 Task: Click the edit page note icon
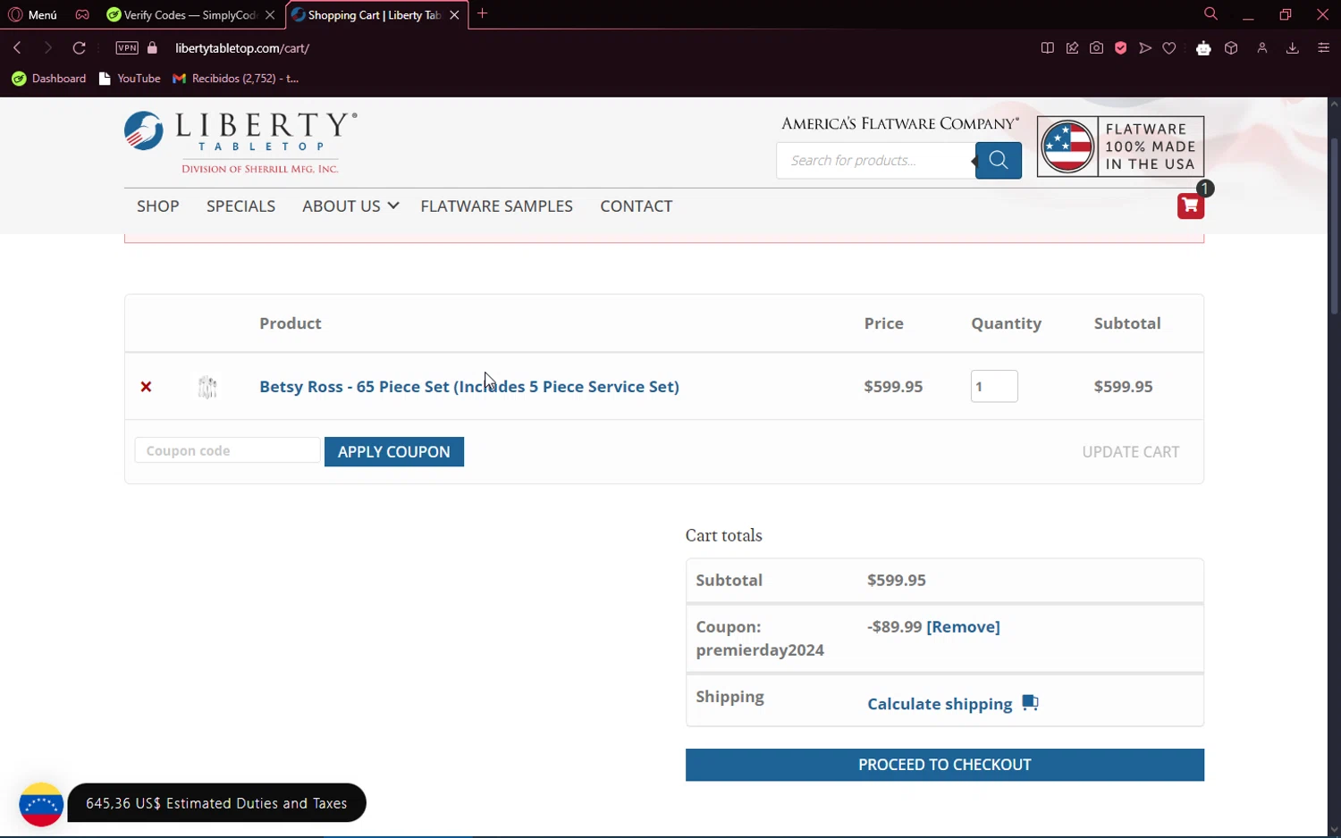click(x=1072, y=48)
